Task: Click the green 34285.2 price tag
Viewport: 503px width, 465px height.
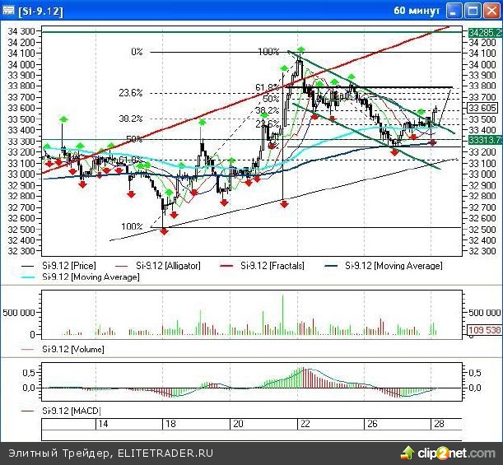Action: tap(484, 32)
